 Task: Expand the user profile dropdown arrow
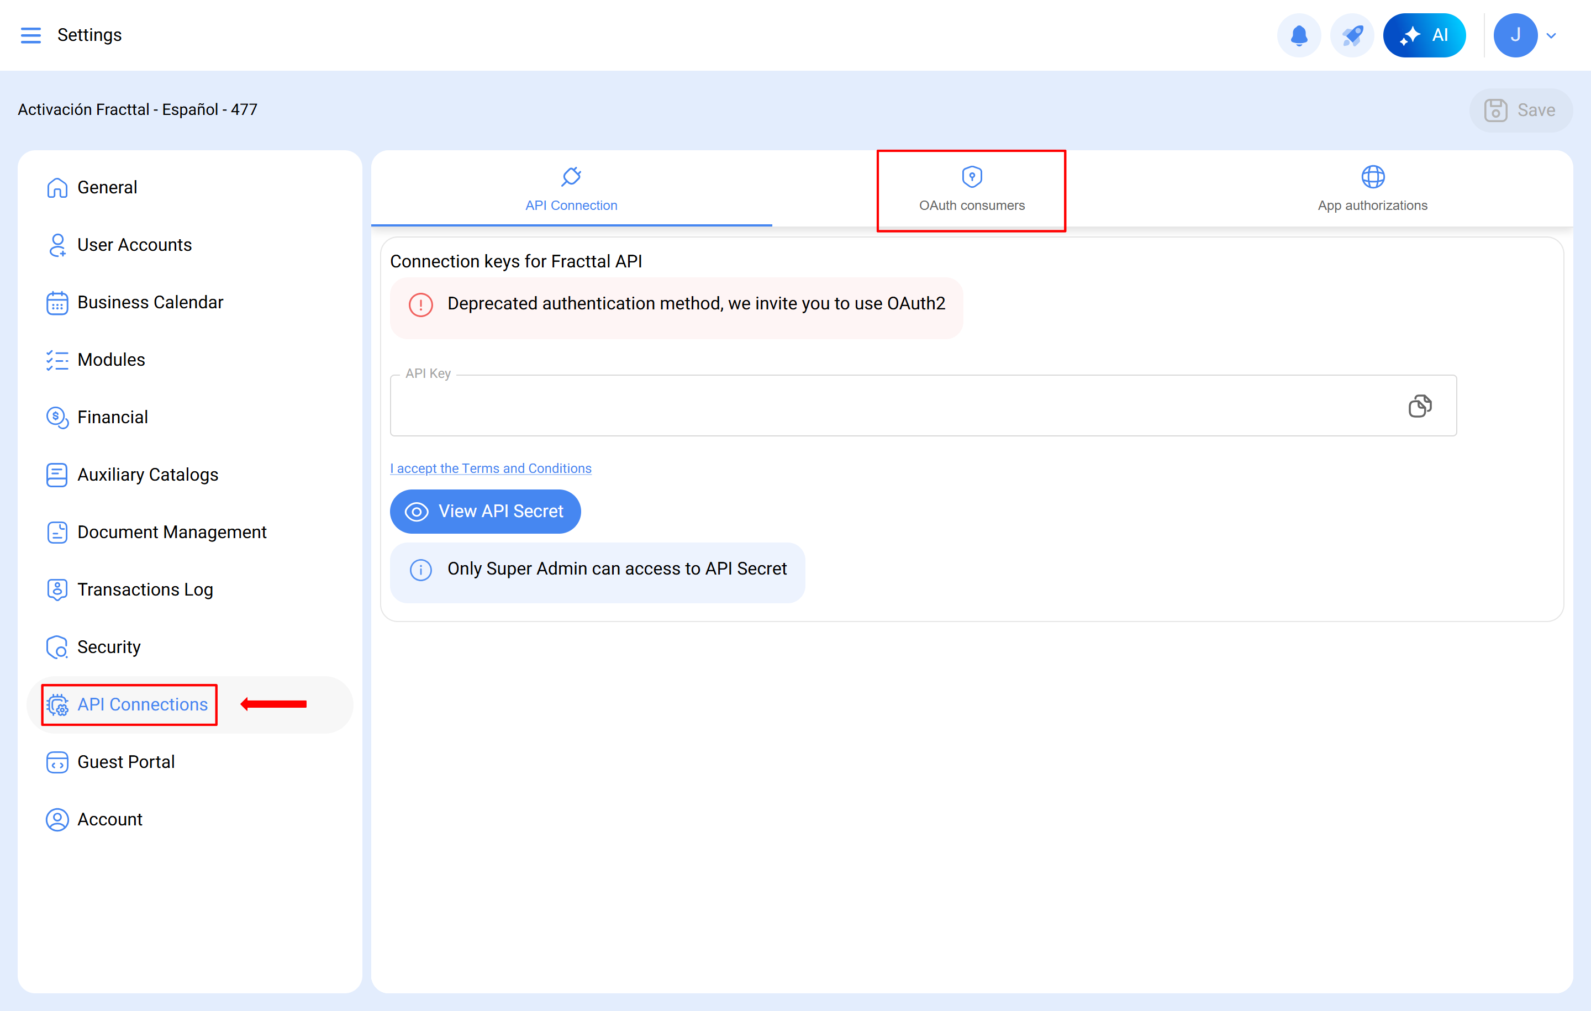pos(1552,36)
